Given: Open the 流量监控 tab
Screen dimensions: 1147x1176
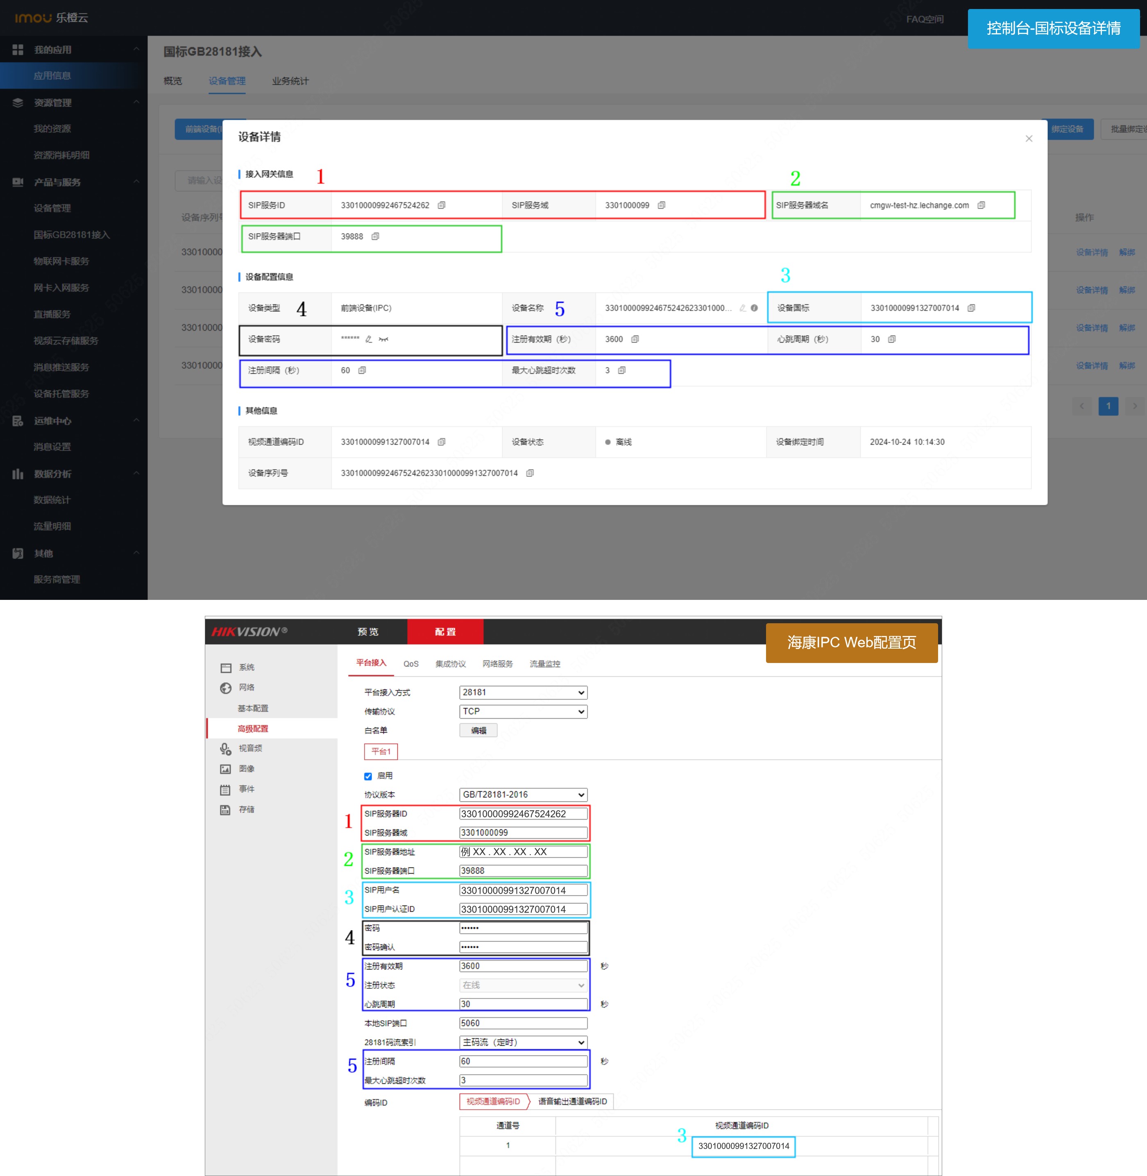Looking at the screenshot, I should [544, 665].
